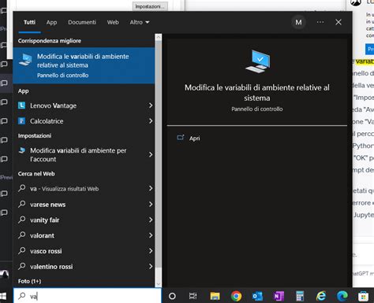Open File Explorer from the taskbar

[x=215, y=296]
